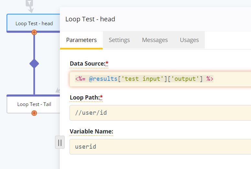
Task: Click the Data Source label
Action: [87, 64]
